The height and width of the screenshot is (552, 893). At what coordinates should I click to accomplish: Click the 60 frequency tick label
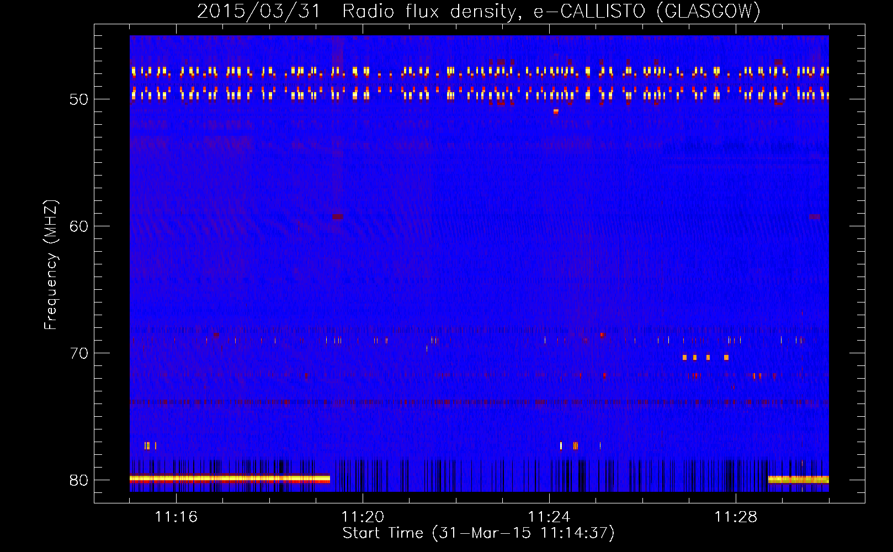tap(79, 226)
